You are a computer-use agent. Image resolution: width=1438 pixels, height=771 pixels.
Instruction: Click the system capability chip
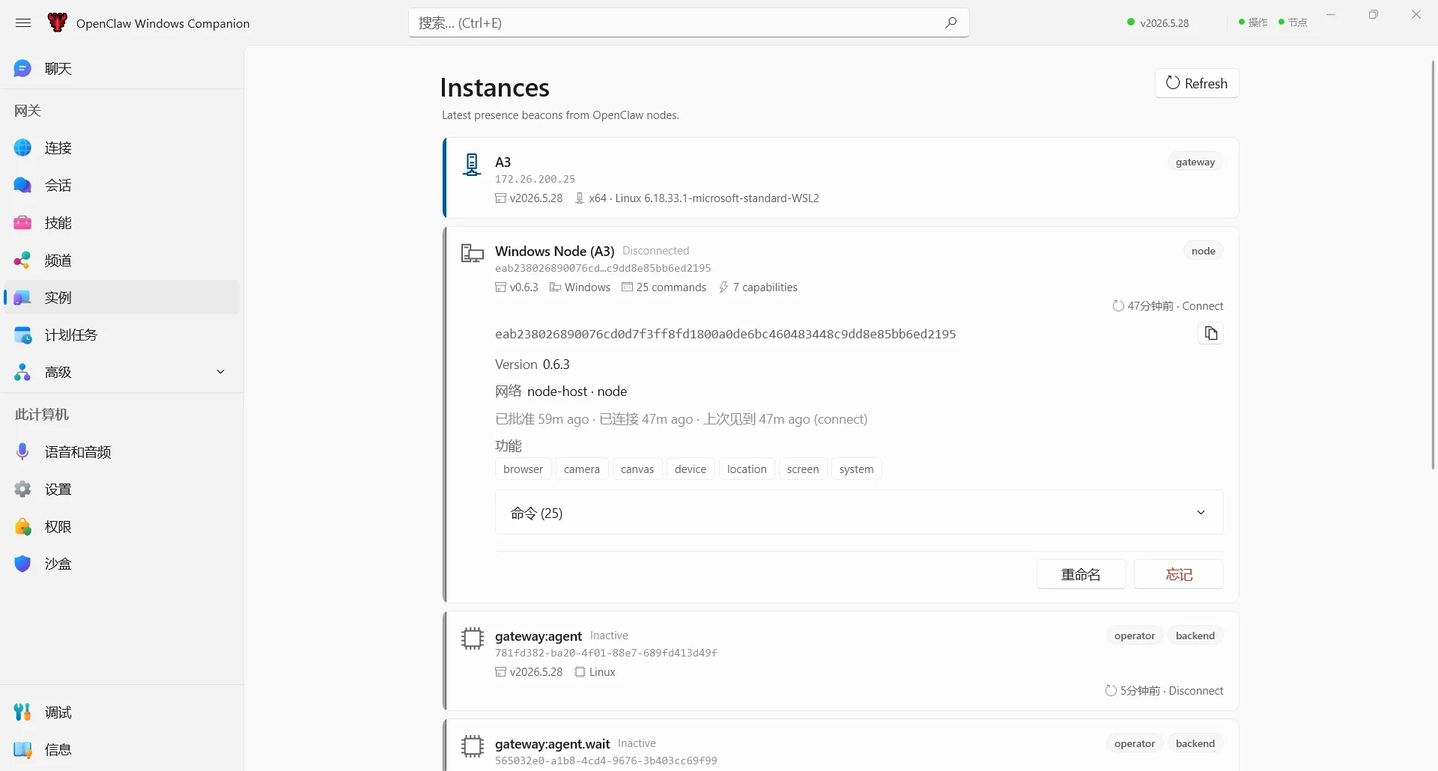tap(857, 469)
